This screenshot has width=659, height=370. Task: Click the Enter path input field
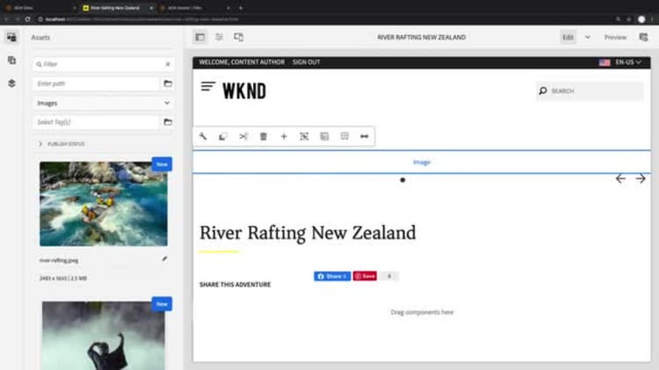point(97,83)
